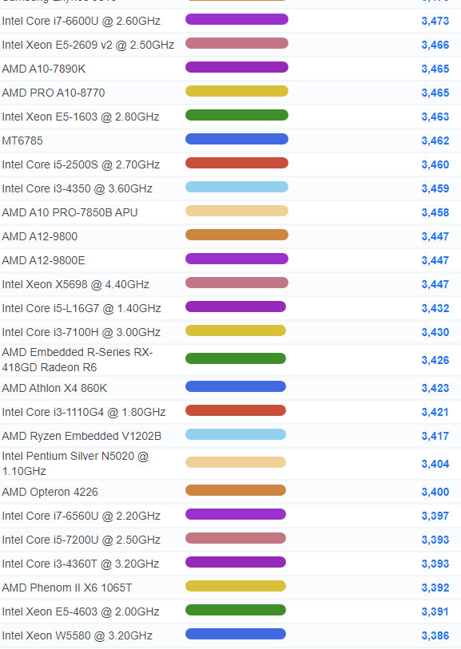Click the AMD A12-9800 name
The height and width of the screenshot is (649, 461).
(40, 237)
